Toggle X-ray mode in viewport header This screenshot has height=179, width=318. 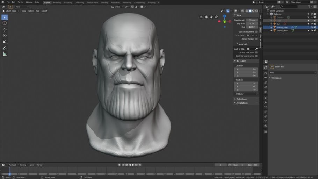pyautogui.click(x=243, y=11)
